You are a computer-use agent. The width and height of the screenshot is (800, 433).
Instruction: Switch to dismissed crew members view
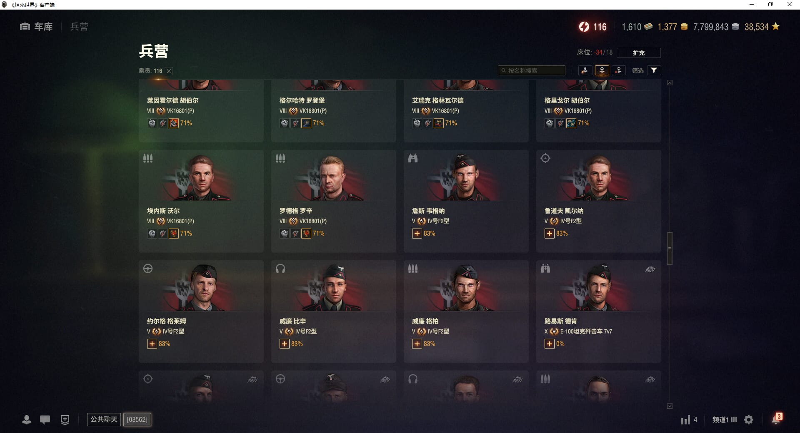[618, 70]
